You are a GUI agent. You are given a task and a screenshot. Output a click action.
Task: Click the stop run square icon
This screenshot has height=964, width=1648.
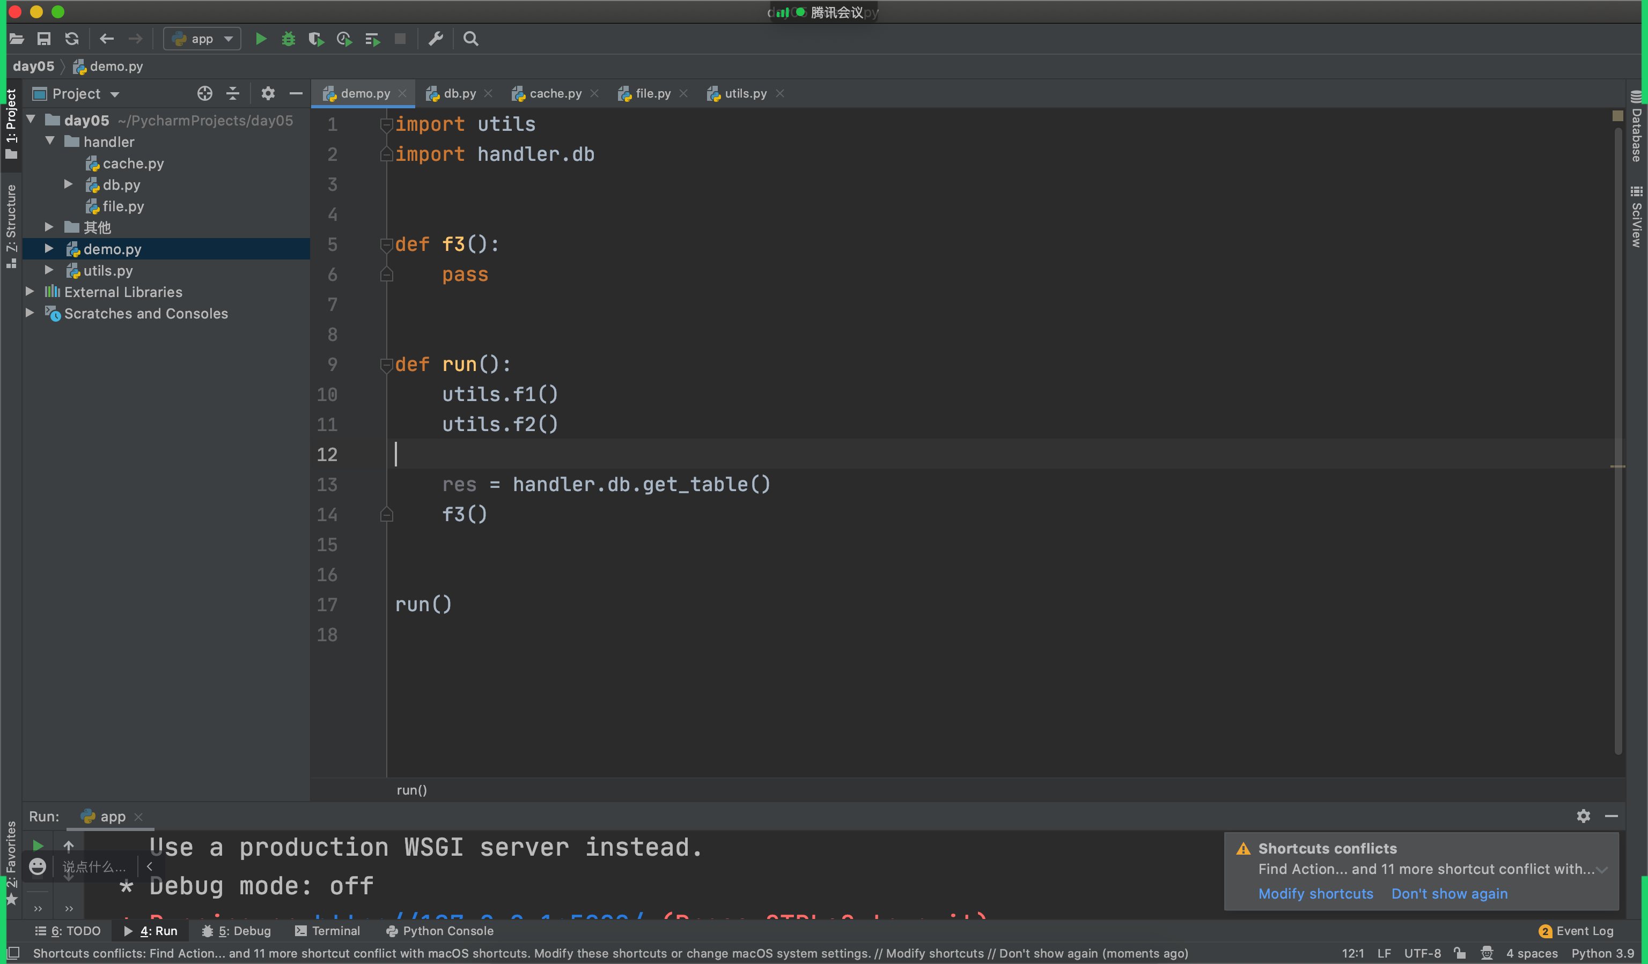point(400,39)
